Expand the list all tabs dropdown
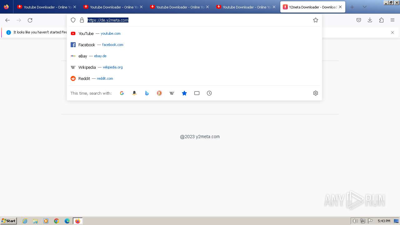The width and height of the screenshot is (400, 225). pos(365,7)
